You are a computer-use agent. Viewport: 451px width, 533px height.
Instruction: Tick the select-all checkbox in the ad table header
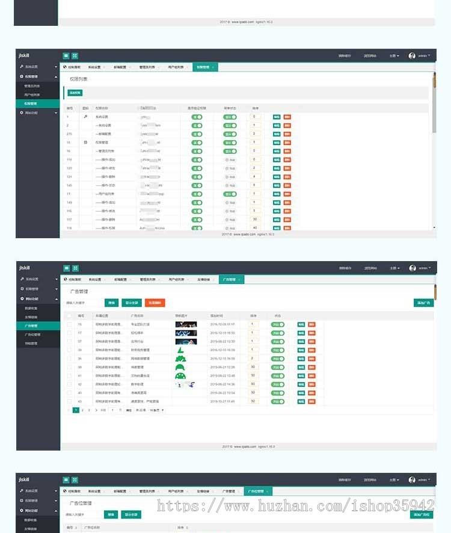[x=69, y=316]
